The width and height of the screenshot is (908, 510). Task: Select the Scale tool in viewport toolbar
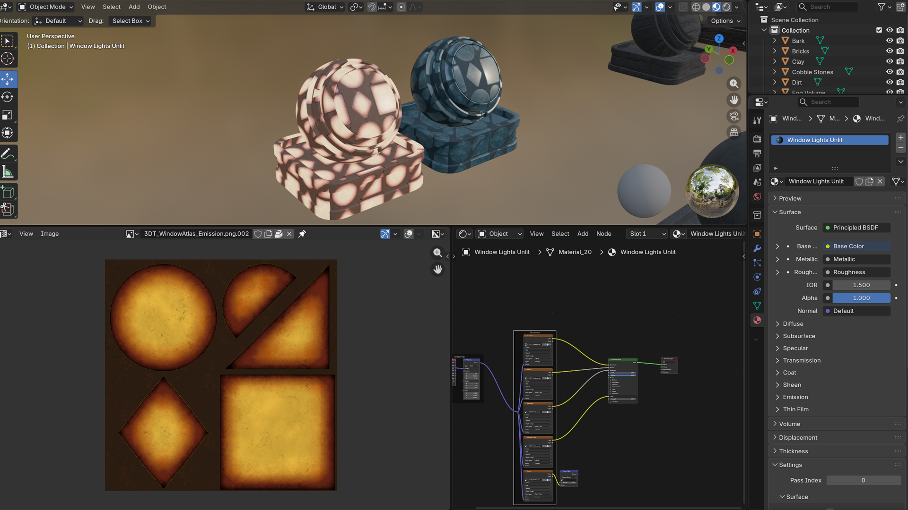8,115
